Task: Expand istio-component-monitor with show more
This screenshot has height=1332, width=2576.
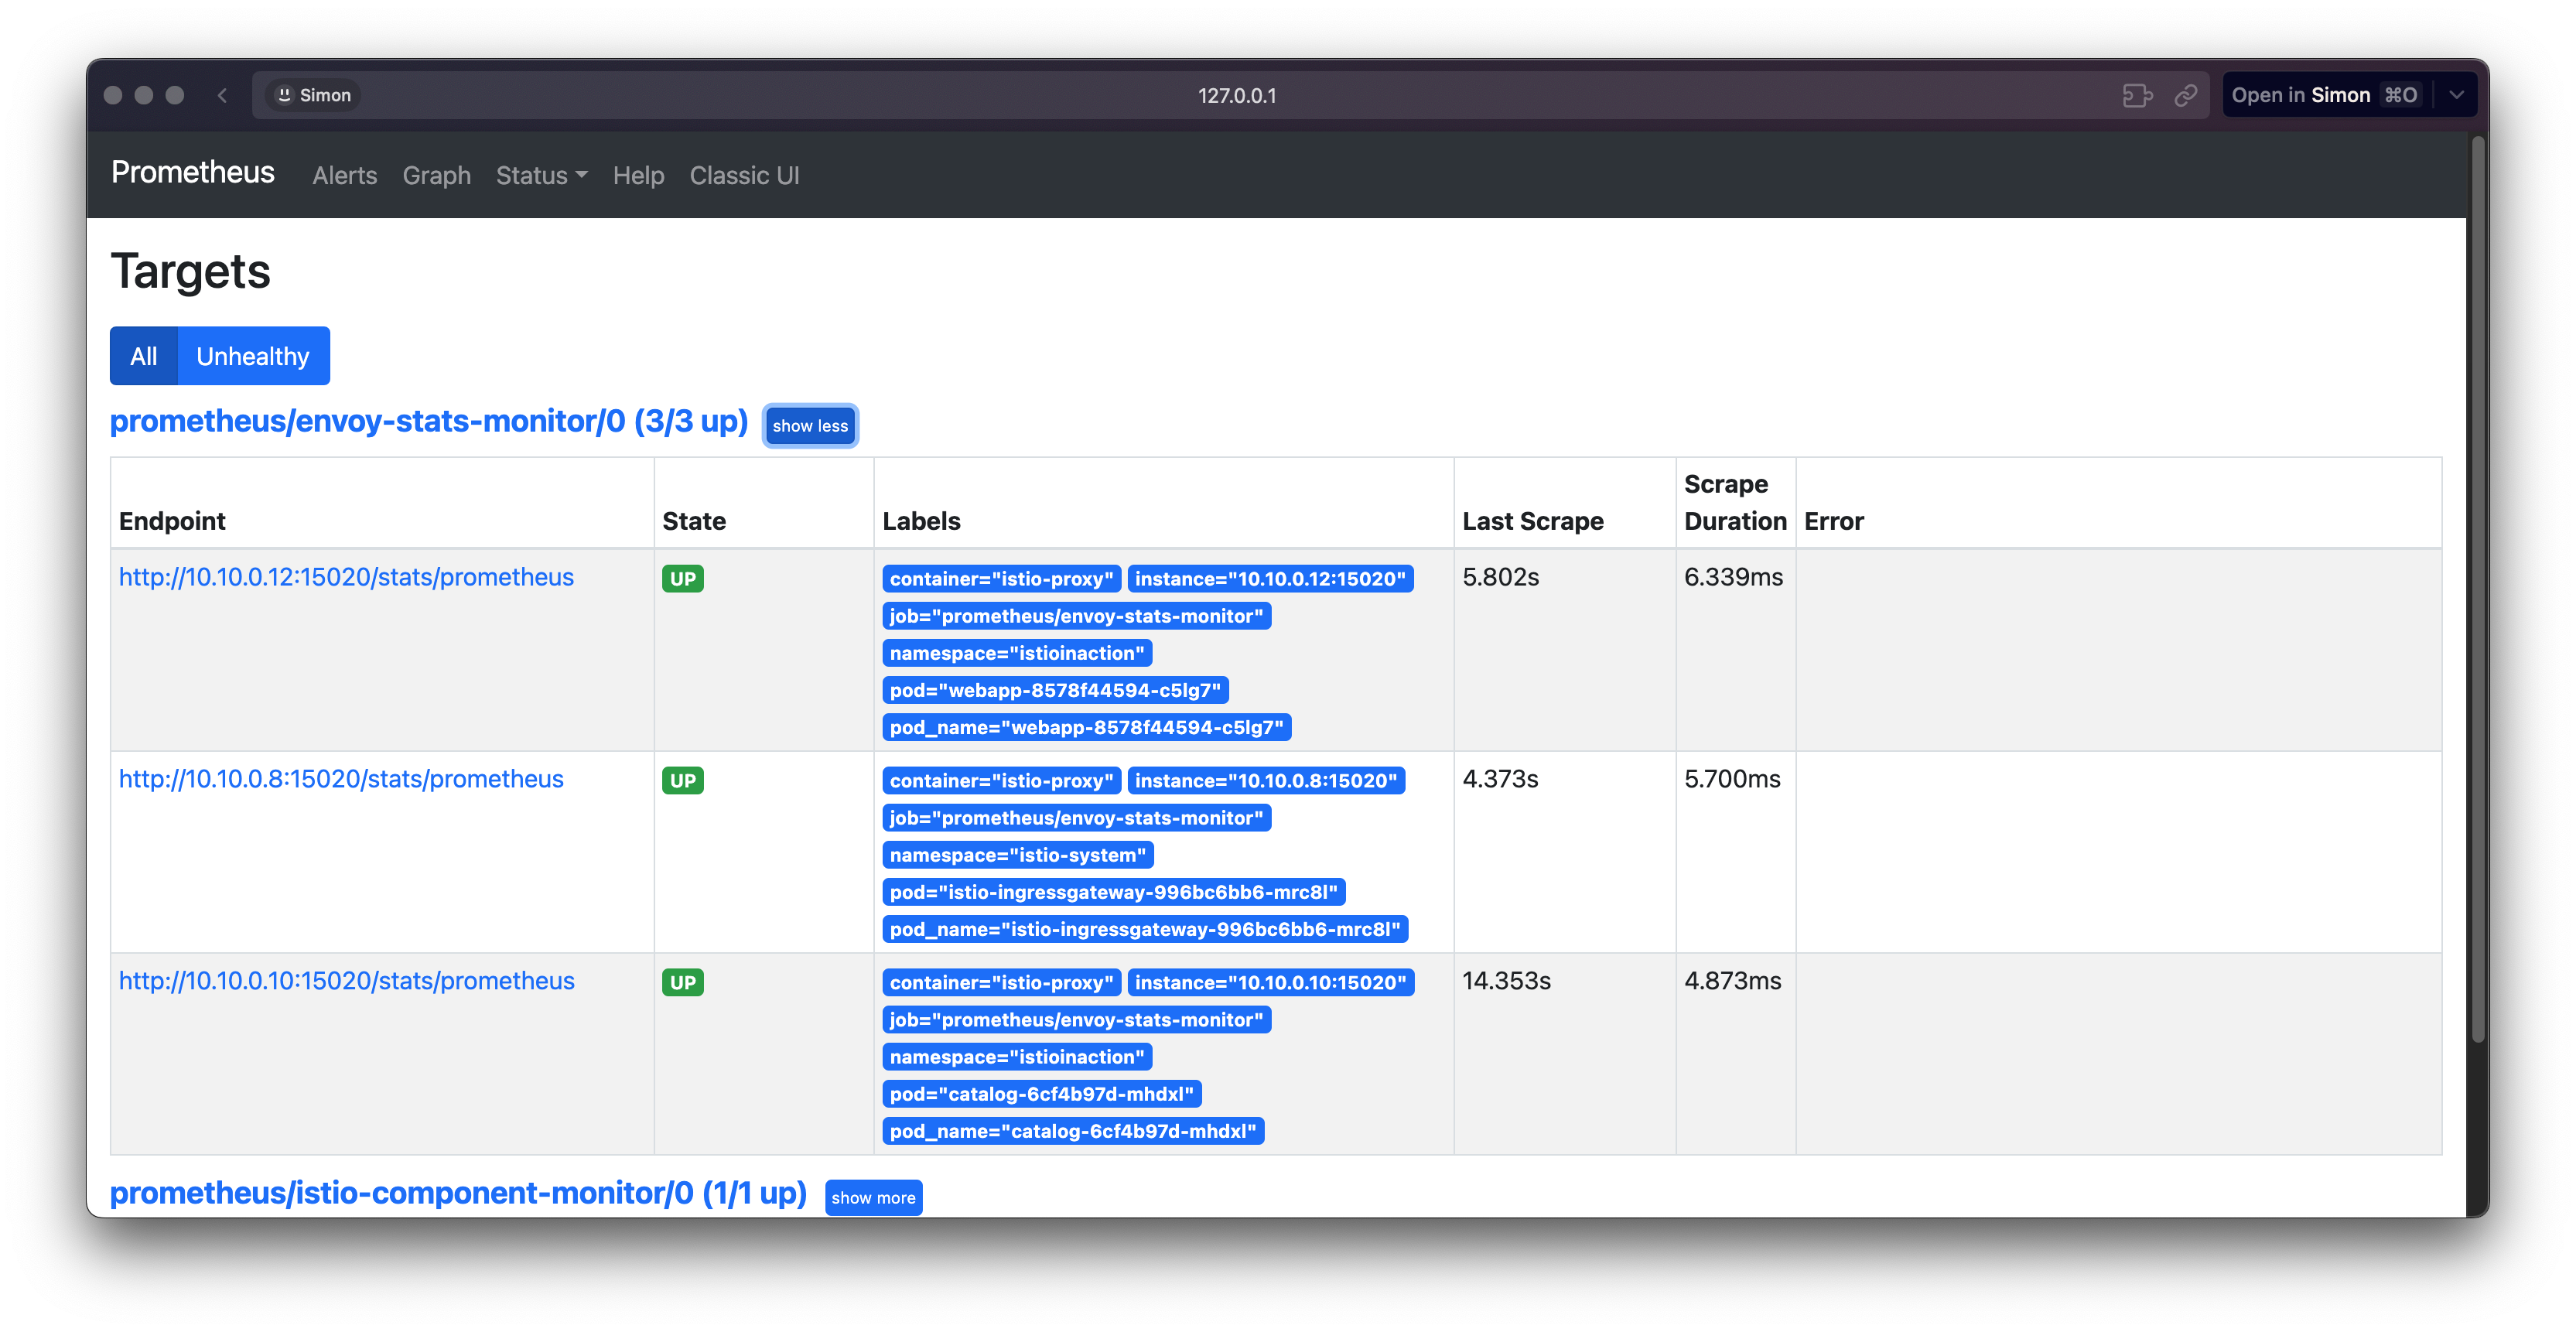Action: pos(873,1197)
